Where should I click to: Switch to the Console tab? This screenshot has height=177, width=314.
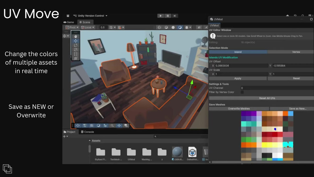click(x=87, y=132)
